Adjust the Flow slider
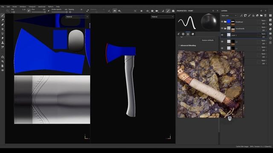This screenshot has width=273, height=153. [x=38, y=12]
